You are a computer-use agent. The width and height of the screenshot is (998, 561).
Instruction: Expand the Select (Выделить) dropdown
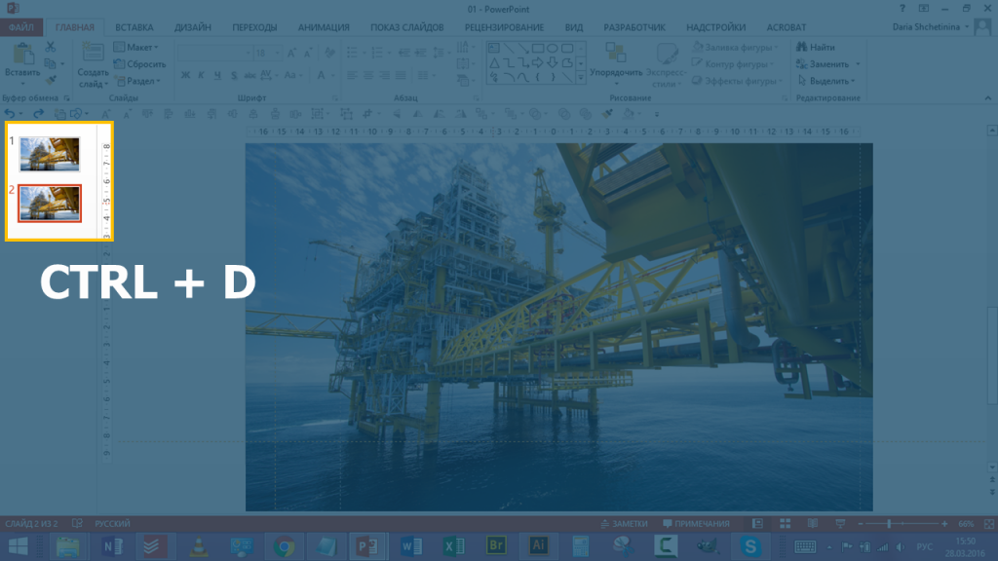tap(825, 81)
